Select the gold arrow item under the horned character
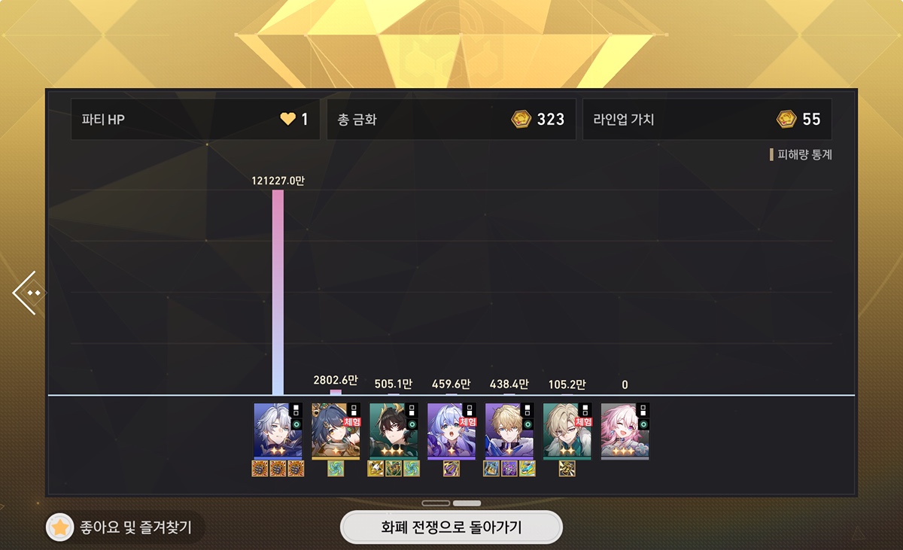The height and width of the screenshot is (550, 903). tap(375, 469)
